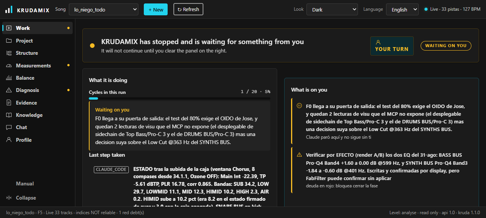Open the Balance section
The width and height of the screenshot is (486, 218).
pos(37,78)
